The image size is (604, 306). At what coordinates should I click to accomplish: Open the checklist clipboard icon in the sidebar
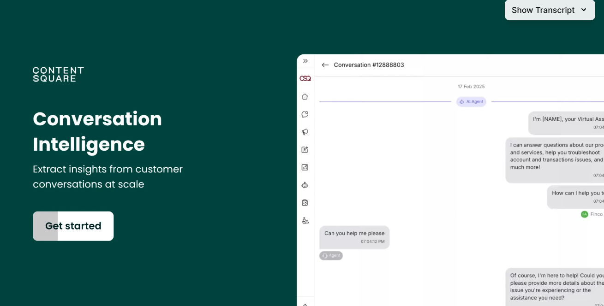[305, 202]
